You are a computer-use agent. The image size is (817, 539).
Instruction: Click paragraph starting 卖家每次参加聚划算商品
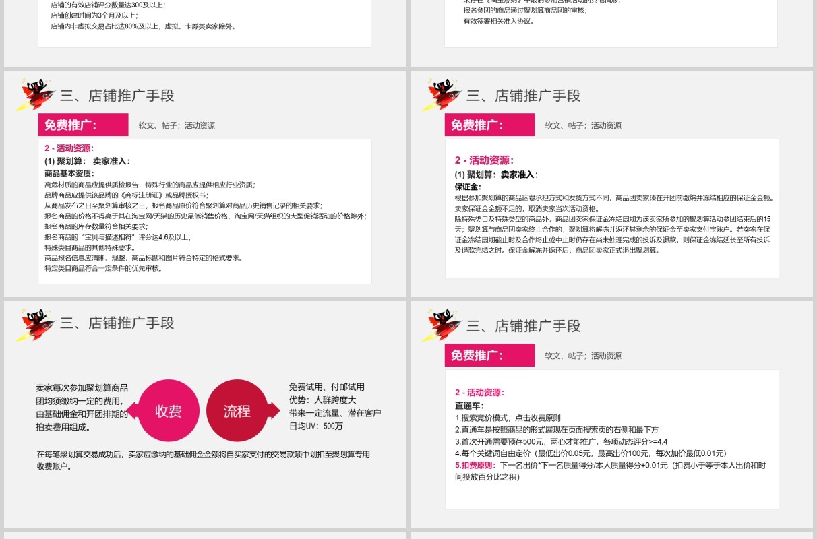point(82,407)
